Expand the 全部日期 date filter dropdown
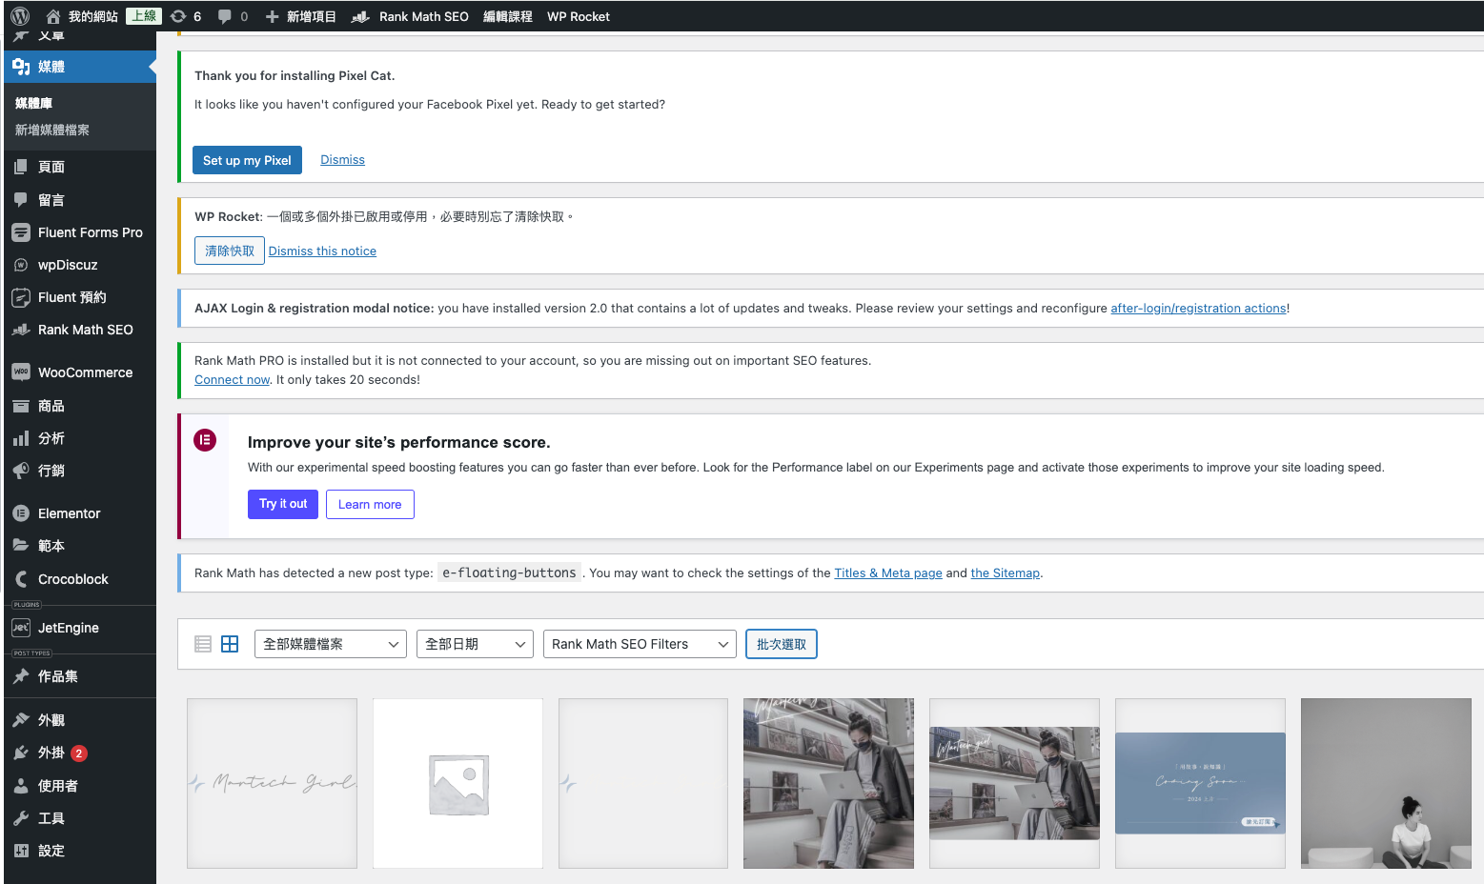Viewport: 1484px width, 884px height. point(474,644)
